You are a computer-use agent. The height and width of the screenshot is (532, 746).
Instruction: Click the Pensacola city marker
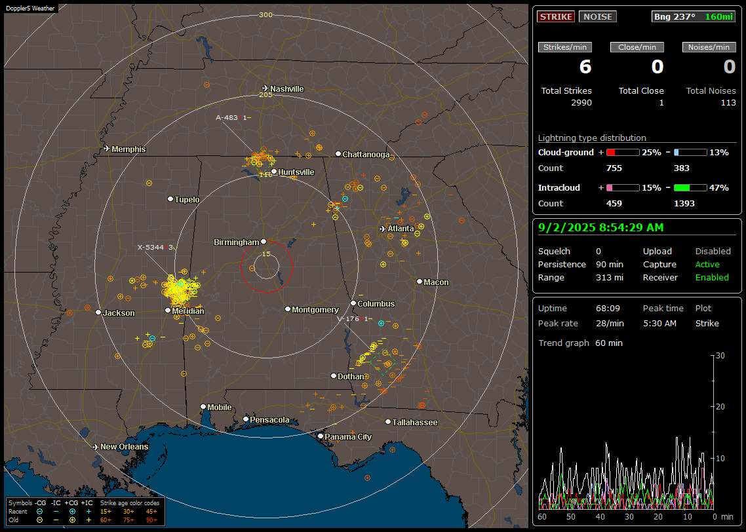(246, 419)
